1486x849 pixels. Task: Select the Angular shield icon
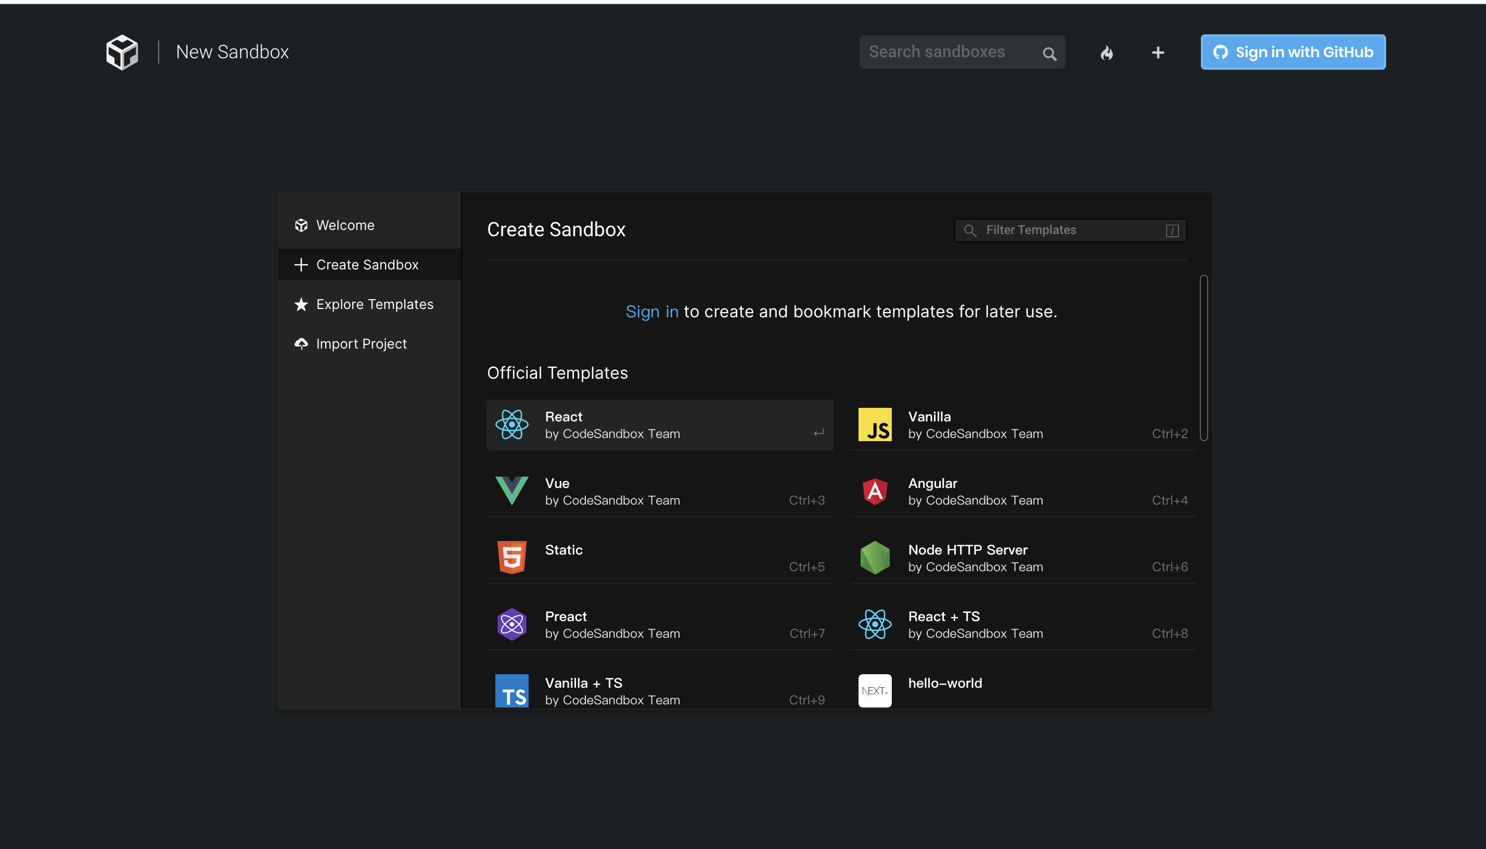pyautogui.click(x=874, y=491)
